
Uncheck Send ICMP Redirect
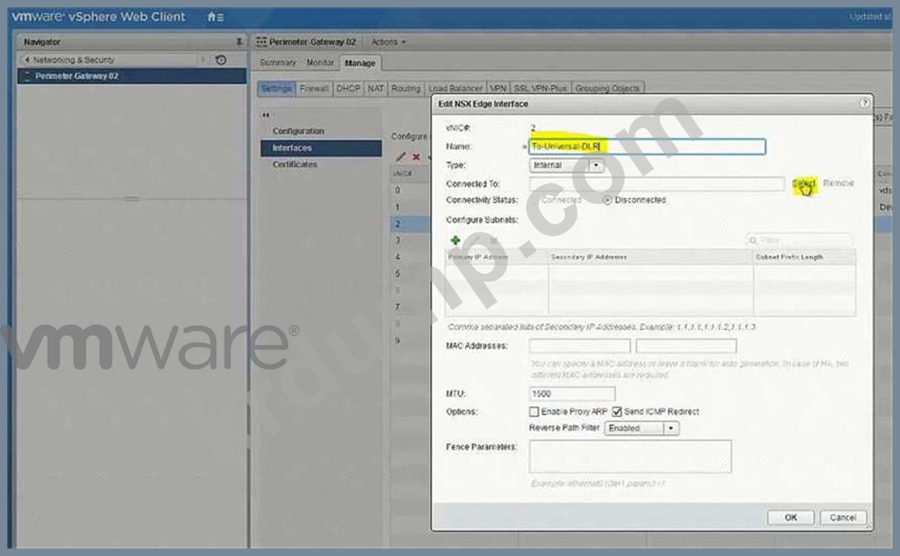click(x=617, y=412)
